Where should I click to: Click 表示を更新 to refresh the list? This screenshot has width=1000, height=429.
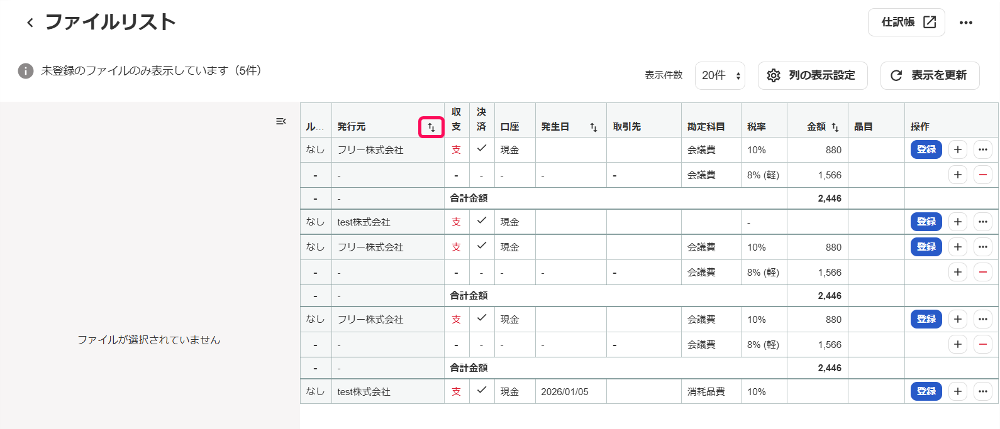(930, 75)
